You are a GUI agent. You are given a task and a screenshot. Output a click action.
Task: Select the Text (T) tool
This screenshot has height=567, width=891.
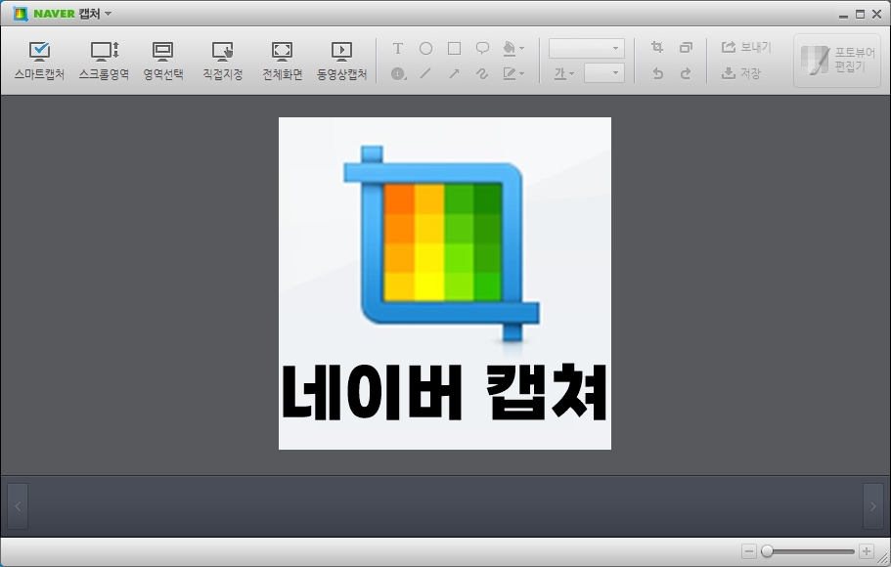(398, 49)
